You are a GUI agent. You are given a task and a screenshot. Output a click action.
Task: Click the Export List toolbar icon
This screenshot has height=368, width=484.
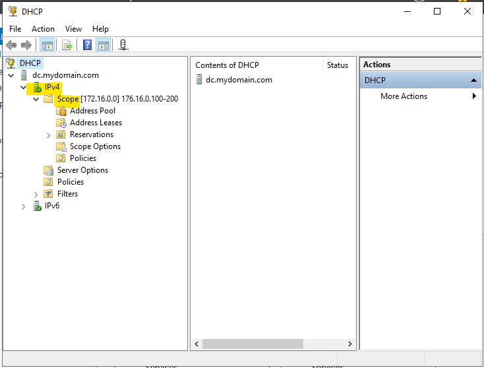coord(67,45)
